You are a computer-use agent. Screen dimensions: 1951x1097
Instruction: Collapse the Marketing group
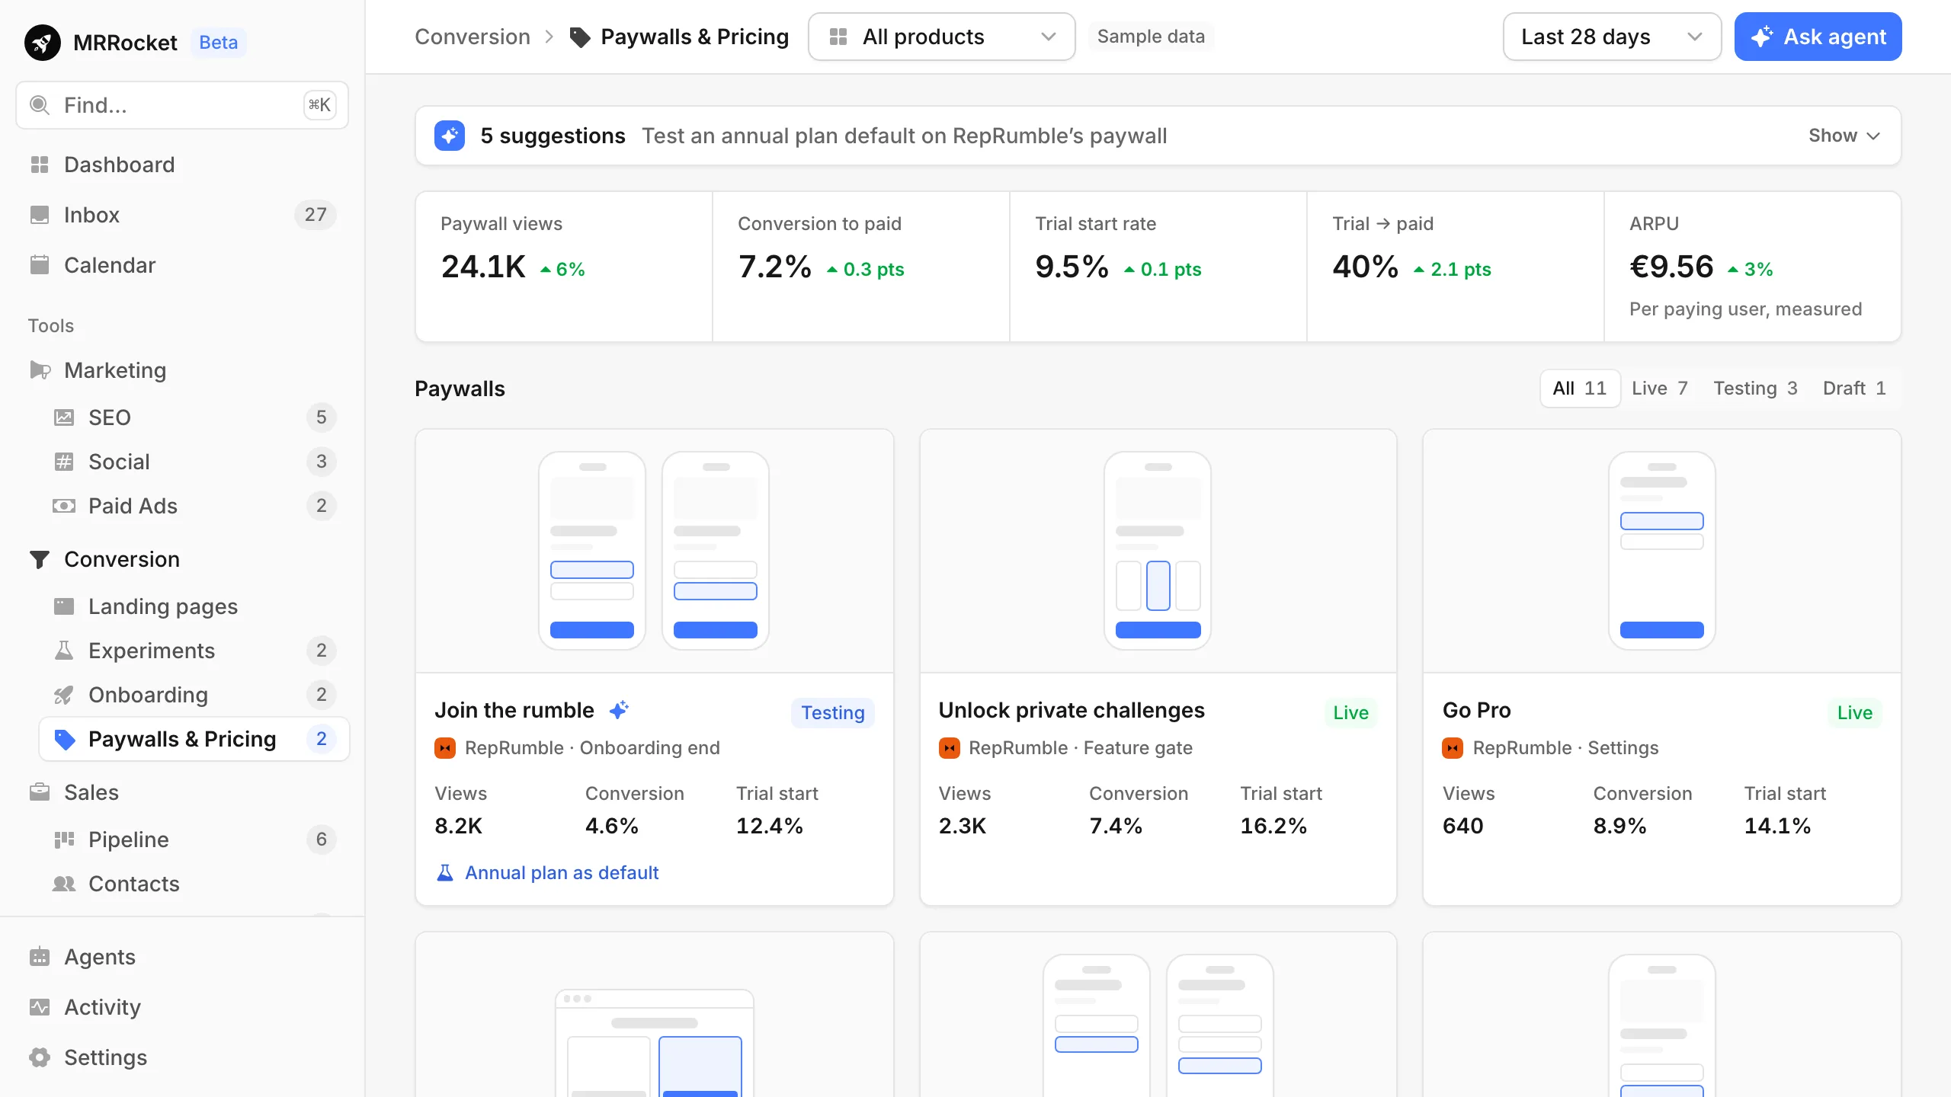(x=183, y=370)
